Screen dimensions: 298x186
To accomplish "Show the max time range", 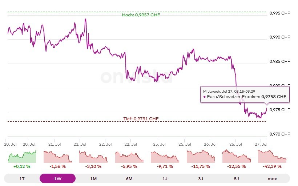I will click(x=272, y=178).
